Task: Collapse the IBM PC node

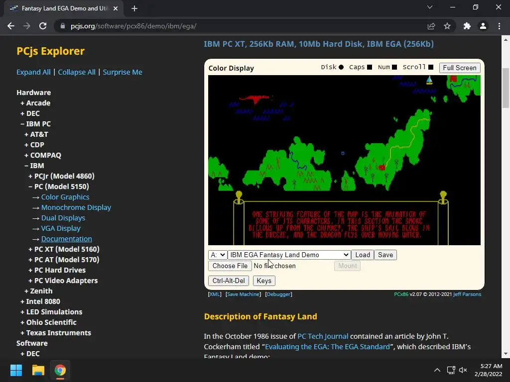Action: click(x=35, y=124)
